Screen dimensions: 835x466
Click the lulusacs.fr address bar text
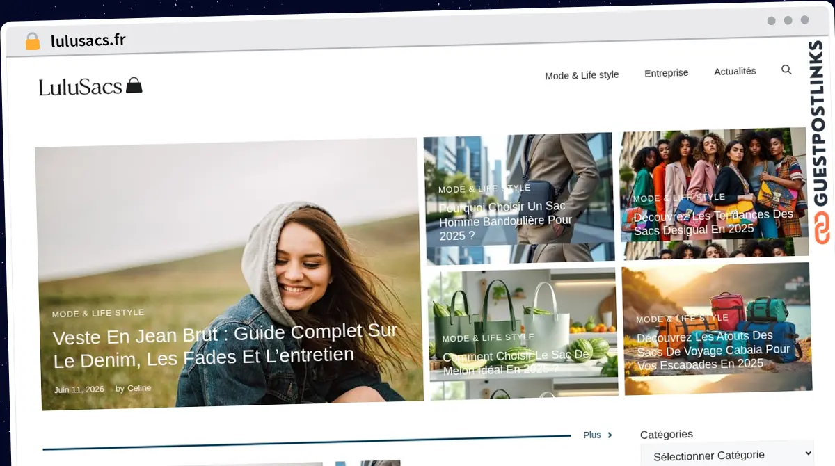click(88, 40)
